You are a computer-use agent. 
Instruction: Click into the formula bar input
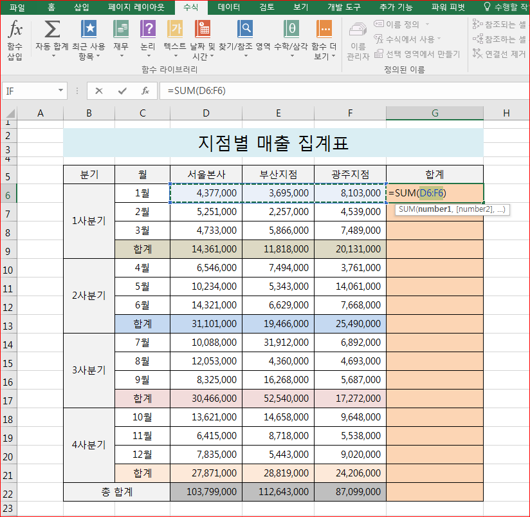pos(344,91)
